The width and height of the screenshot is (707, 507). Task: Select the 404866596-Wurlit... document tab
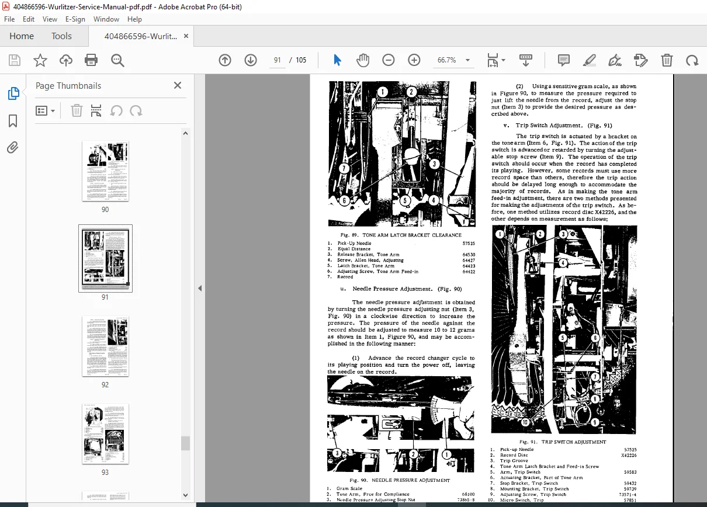pos(141,36)
